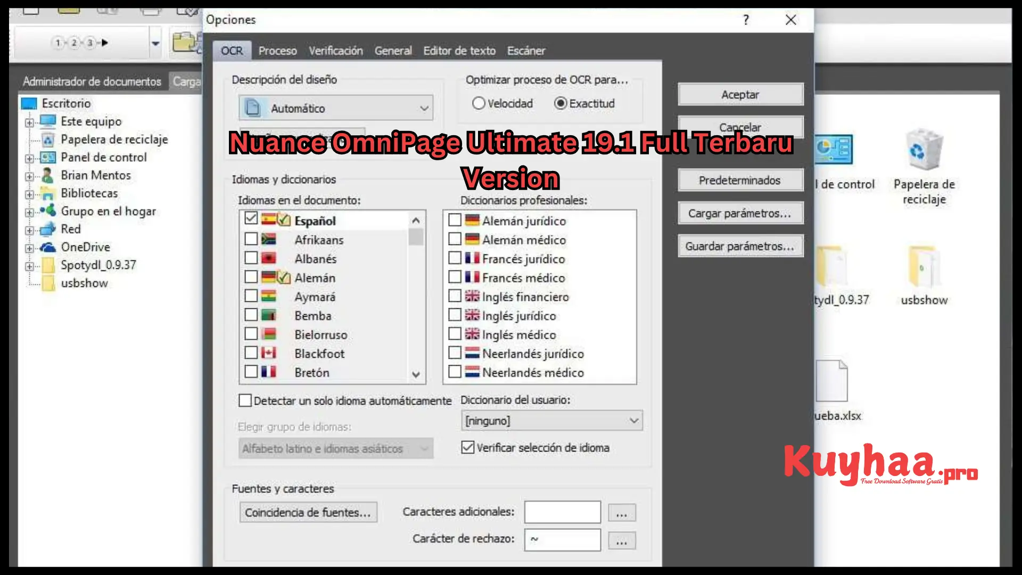This screenshot has height=575, width=1022.
Task: Click the Guardar parámetros button
Action: [x=740, y=246]
